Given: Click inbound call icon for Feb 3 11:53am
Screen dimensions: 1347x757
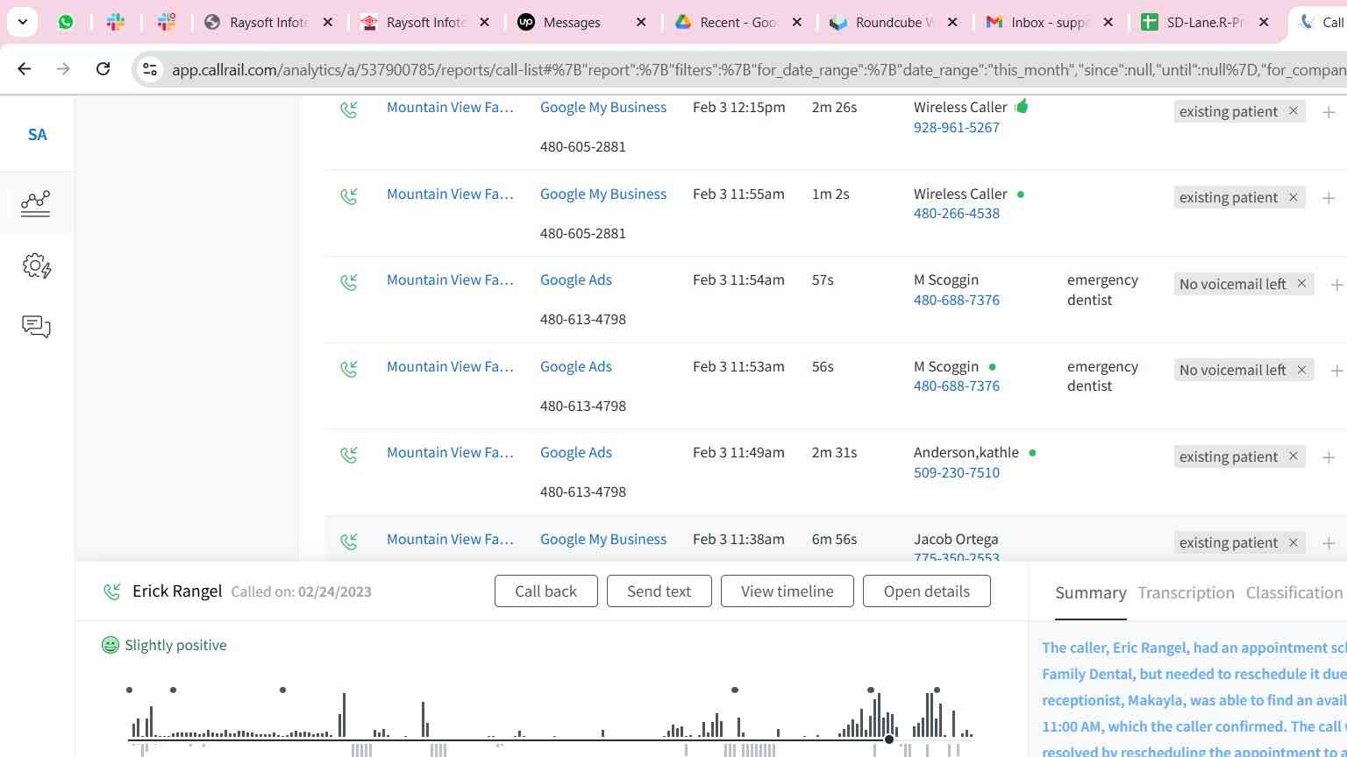Looking at the screenshot, I should (349, 369).
